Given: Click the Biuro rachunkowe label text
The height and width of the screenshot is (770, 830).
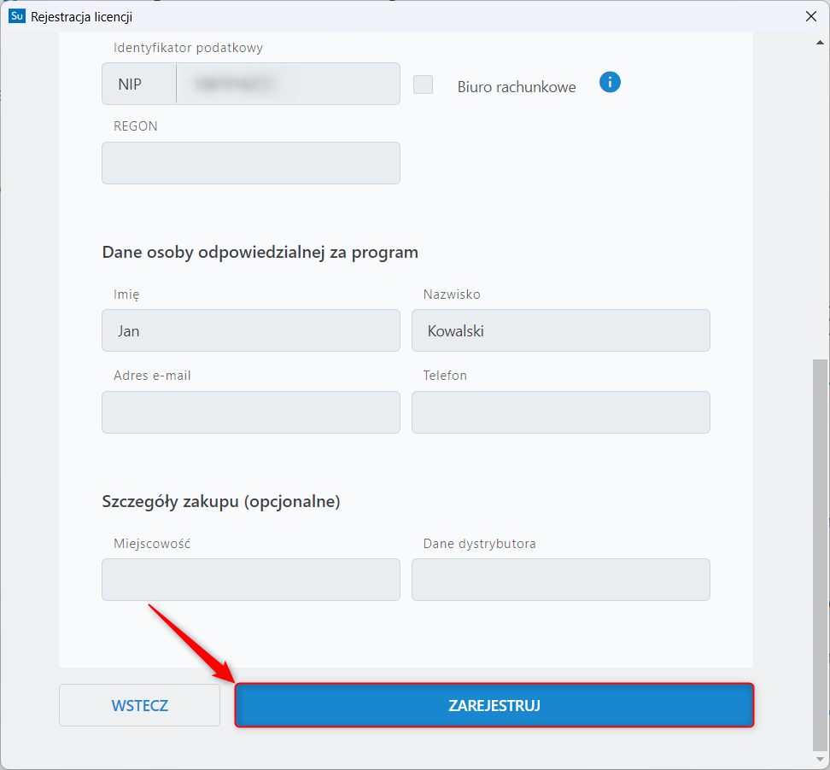Looking at the screenshot, I should [516, 87].
